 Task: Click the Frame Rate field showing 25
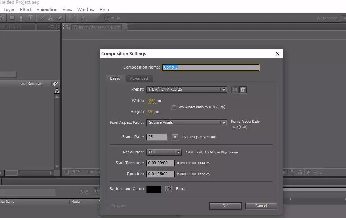[157, 137]
